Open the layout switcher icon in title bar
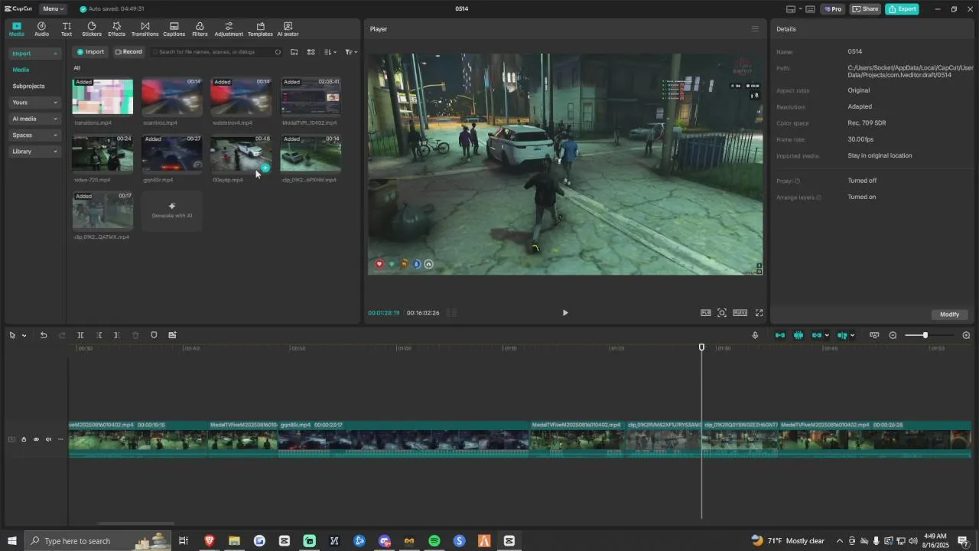The height and width of the screenshot is (551, 979). 792,9
